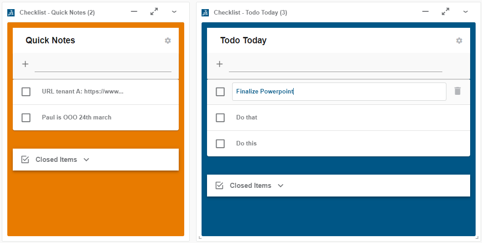
Task: Open Quick Notes settings gear
Action: point(168,41)
